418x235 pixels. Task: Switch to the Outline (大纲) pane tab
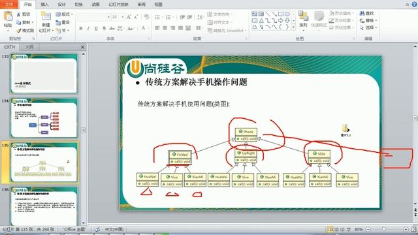point(29,47)
